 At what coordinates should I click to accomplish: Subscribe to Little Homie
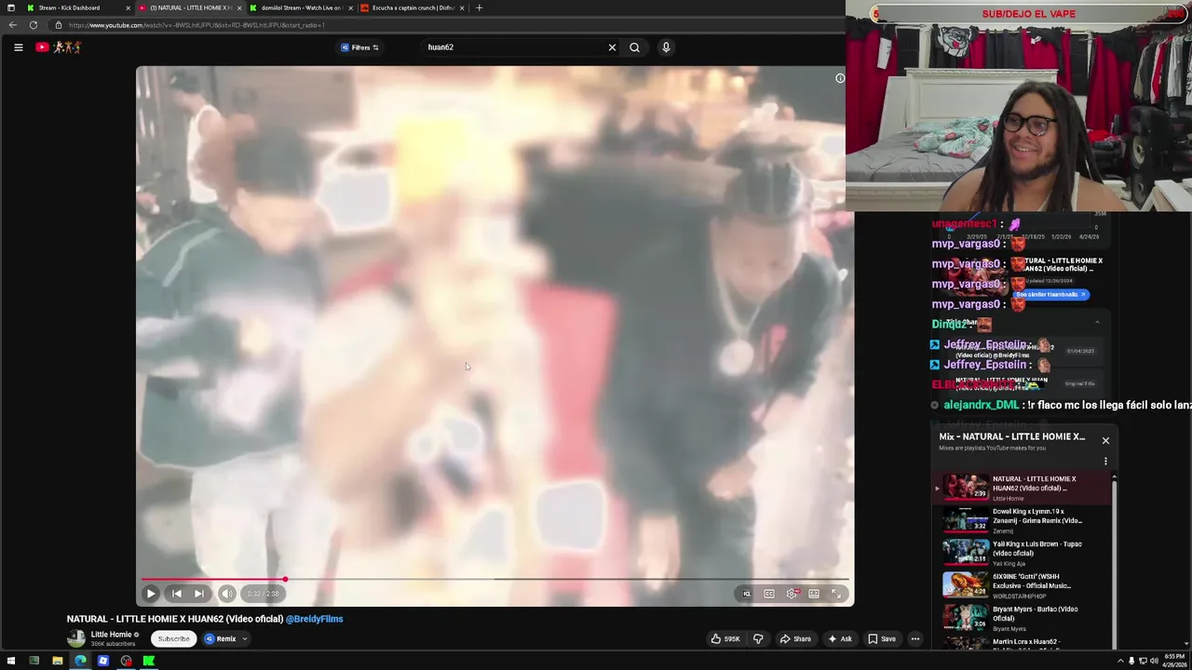click(173, 638)
